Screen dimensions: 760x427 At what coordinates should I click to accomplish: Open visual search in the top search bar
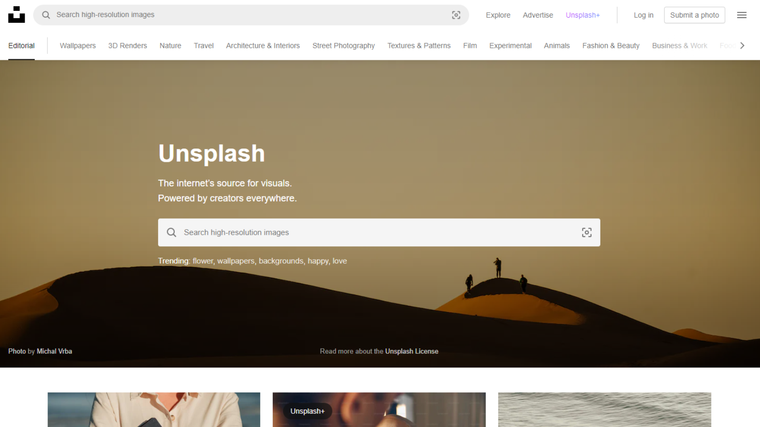(x=456, y=15)
